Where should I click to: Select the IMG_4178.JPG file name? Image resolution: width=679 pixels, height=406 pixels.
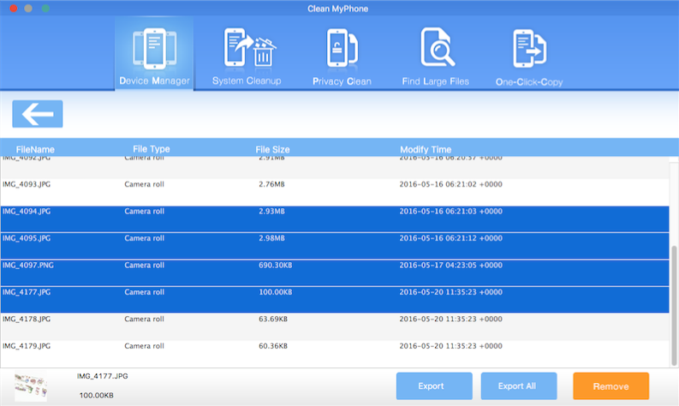click(x=27, y=319)
